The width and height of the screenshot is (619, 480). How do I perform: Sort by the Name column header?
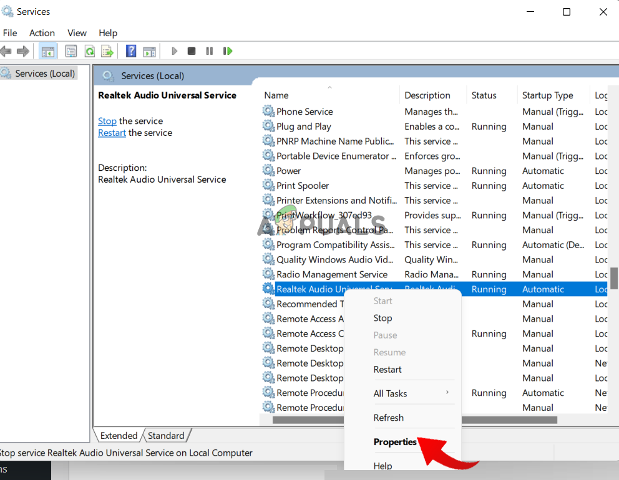click(330, 95)
